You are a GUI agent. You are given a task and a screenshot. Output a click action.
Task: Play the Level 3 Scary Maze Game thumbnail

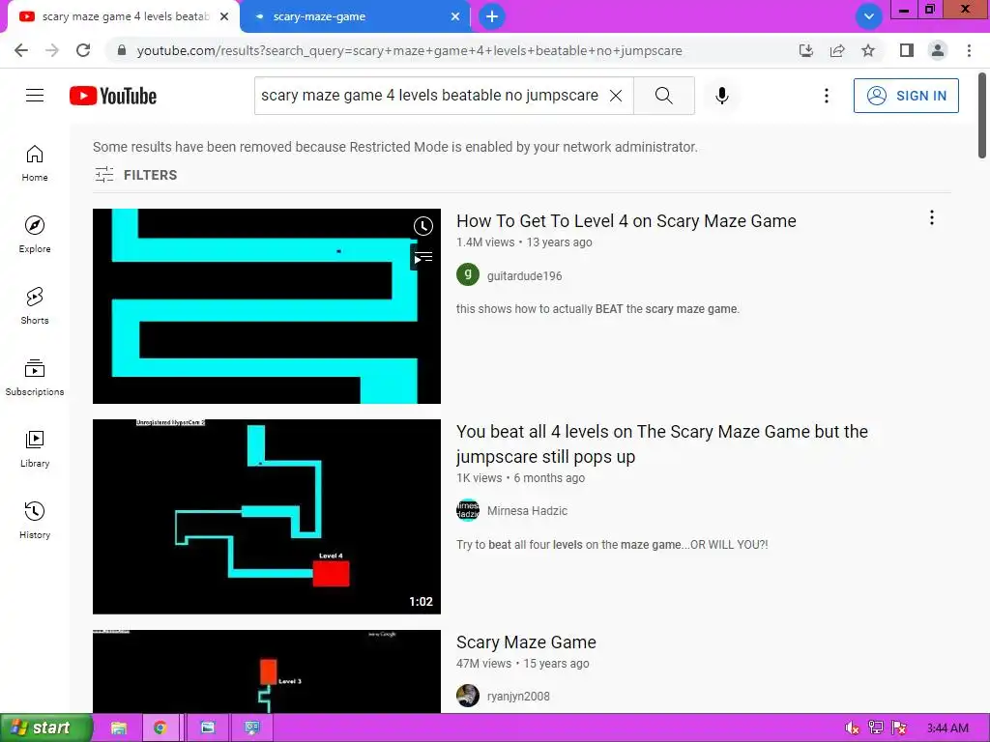click(x=267, y=671)
